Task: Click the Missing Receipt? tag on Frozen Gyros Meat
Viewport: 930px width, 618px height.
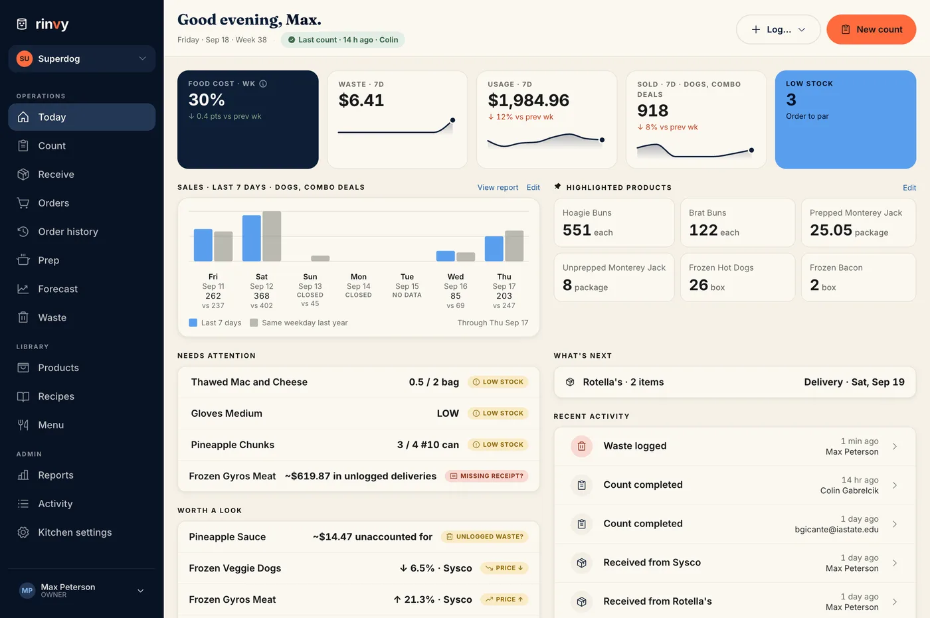Action: [486, 476]
